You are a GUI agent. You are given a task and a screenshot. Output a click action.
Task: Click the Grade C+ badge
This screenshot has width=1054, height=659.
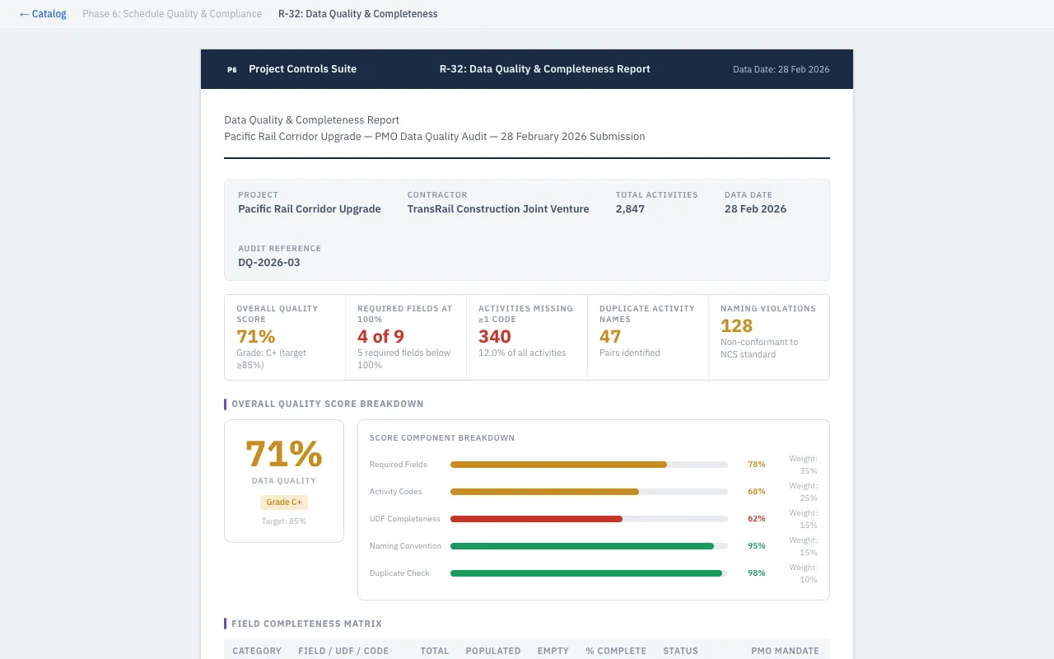click(283, 502)
